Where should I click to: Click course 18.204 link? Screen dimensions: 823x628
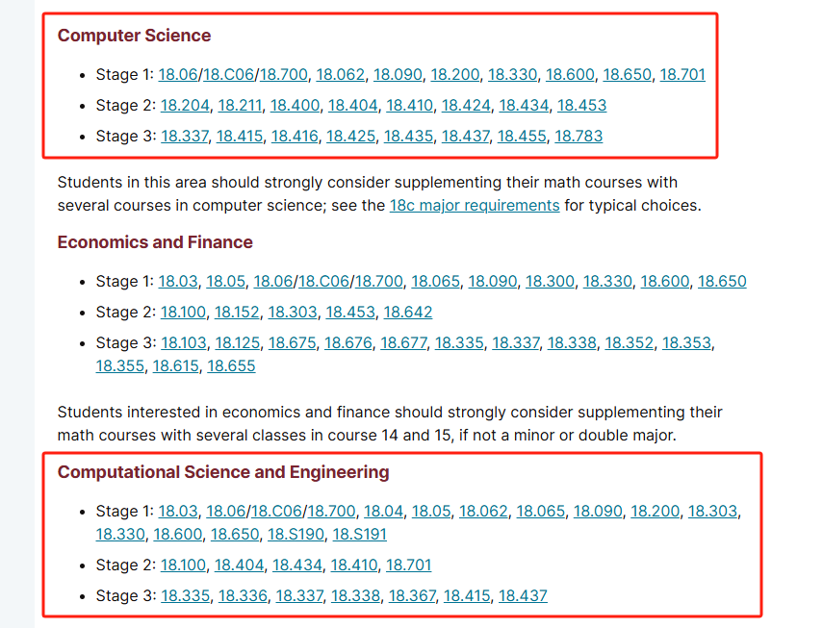(x=185, y=105)
